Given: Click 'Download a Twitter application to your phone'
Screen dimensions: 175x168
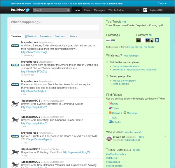Looking at the screenshot, I should [135, 70].
